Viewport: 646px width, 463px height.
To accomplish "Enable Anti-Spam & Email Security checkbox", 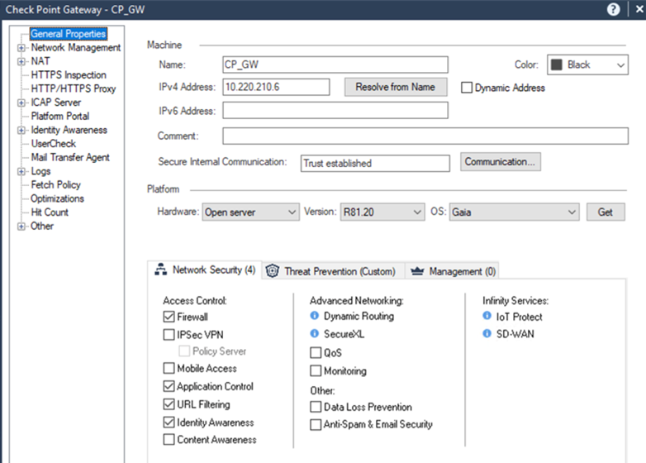I will coord(316,424).
